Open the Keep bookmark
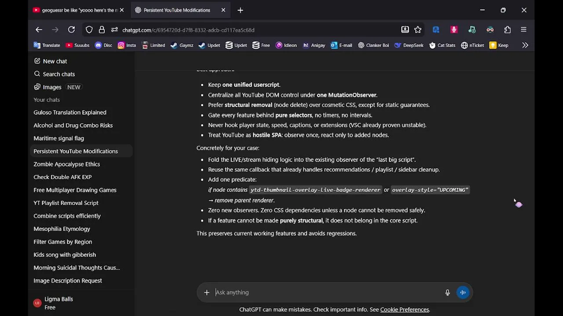Image resolution: width=563 pixels, height=316 pixels. [x=499, y=45]
